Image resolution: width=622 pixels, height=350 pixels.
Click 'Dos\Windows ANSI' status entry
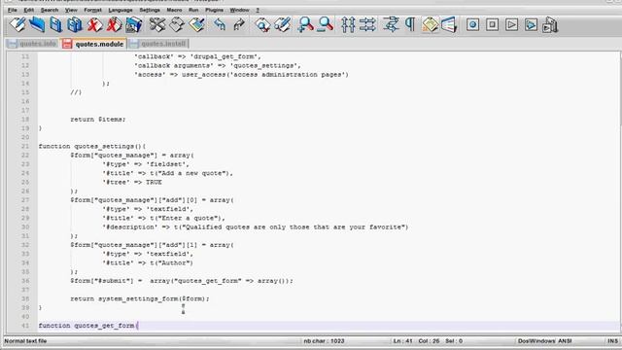[544, 341]
